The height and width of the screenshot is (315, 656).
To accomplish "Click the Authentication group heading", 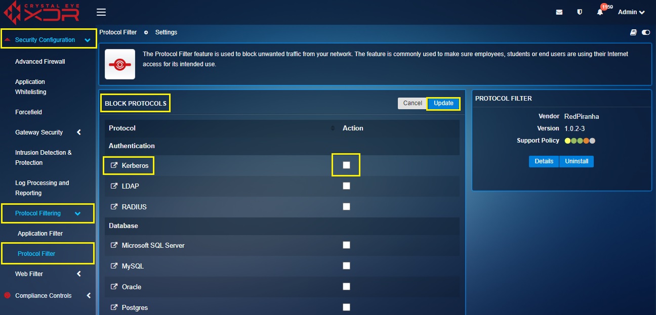I will (132, 146).
